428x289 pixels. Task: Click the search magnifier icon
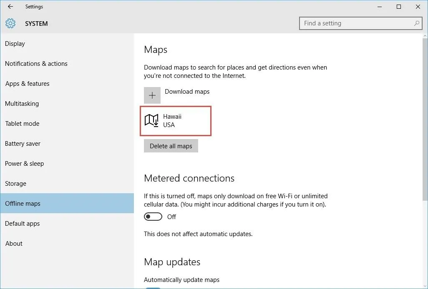tap(417, 23)
